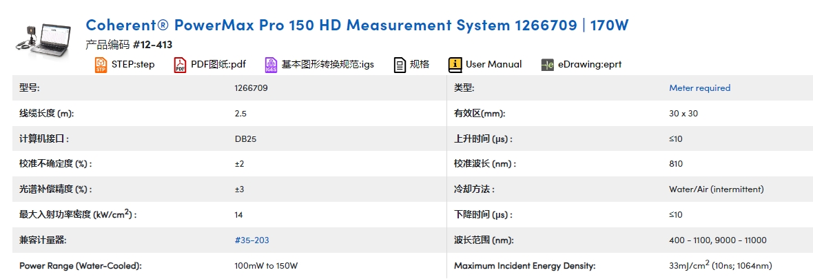
Task: Click the 规格 specification sheet icon
Action: (x=400, y=65)
